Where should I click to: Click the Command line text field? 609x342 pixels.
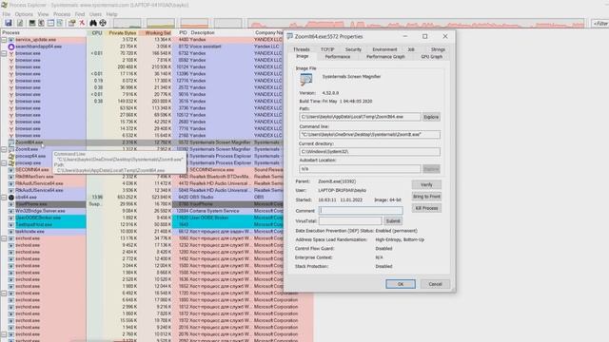pos(370,135)
